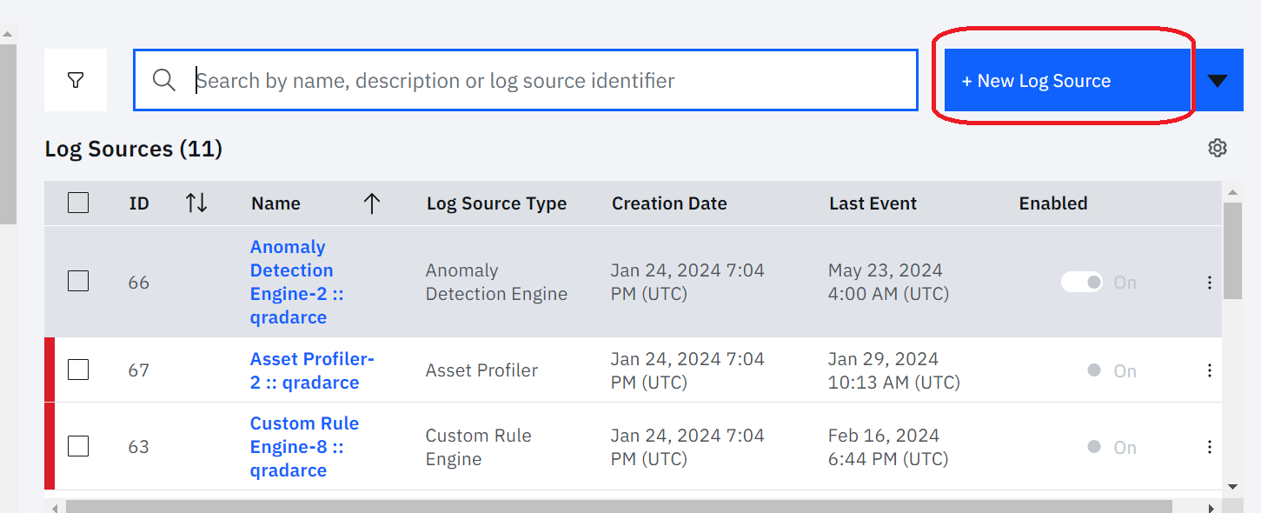Expand the dropdown arrow beside New Log Source
Viewport: 1261px width, 513px height.
click(1218, 81)
